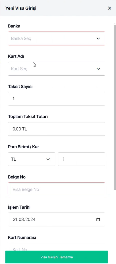Click the Visa Girişini Tamamla button
The width and height of the screenshot is (116, 264).
point(57,257)
